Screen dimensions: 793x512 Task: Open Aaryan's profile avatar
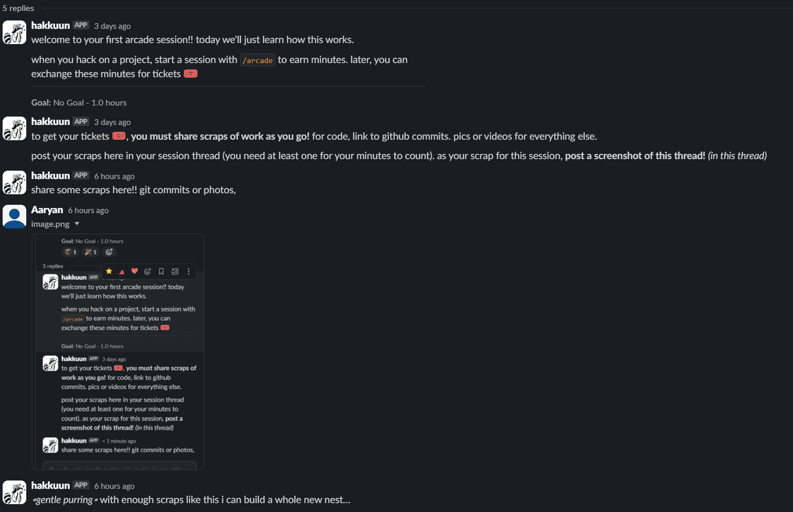(x=14, y=217)
